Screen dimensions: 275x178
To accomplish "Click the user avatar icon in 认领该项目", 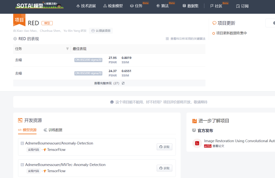I will pyautogui.click(x=93, y=31).
